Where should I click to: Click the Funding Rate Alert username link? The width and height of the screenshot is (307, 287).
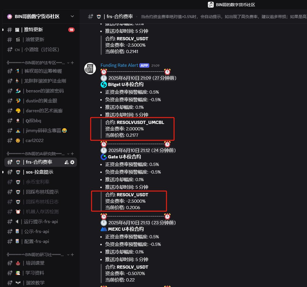[x=119, y=65]
